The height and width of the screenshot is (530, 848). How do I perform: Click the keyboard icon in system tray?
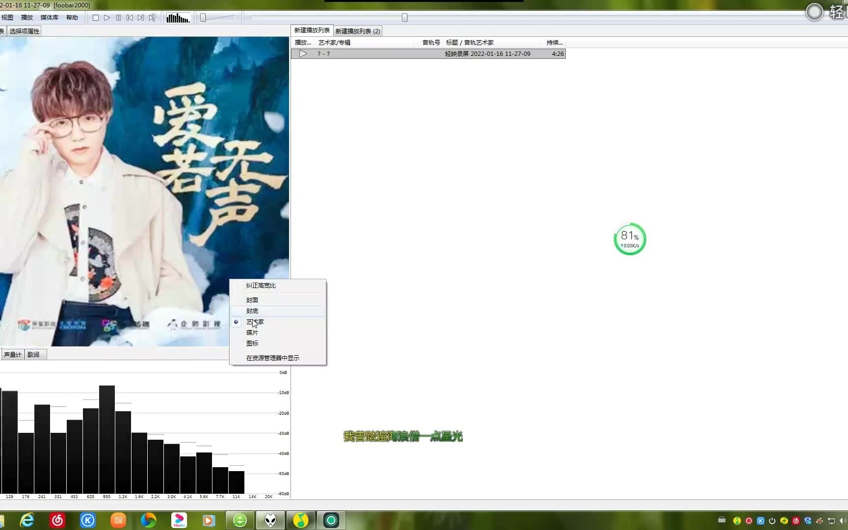click(722, 520)
